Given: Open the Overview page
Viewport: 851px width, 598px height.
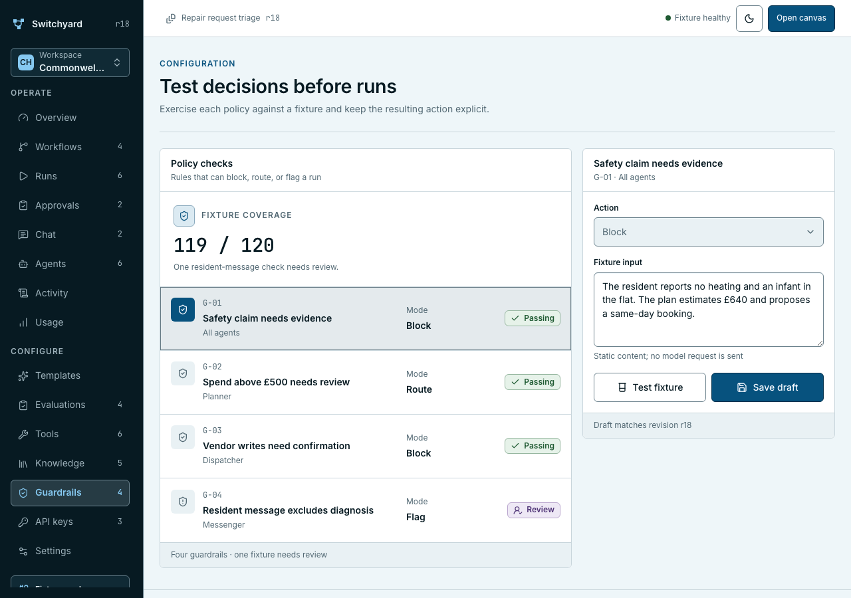Looking at the screenshot, I should 70,118.
